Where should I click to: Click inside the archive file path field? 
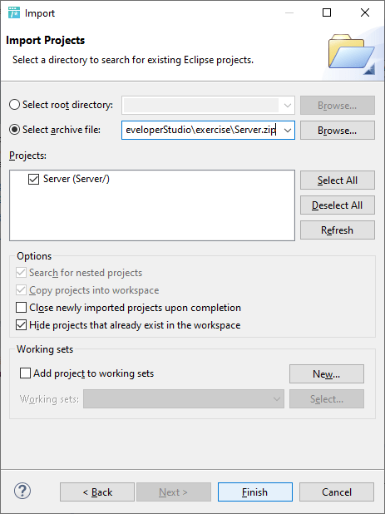(201, 130)
